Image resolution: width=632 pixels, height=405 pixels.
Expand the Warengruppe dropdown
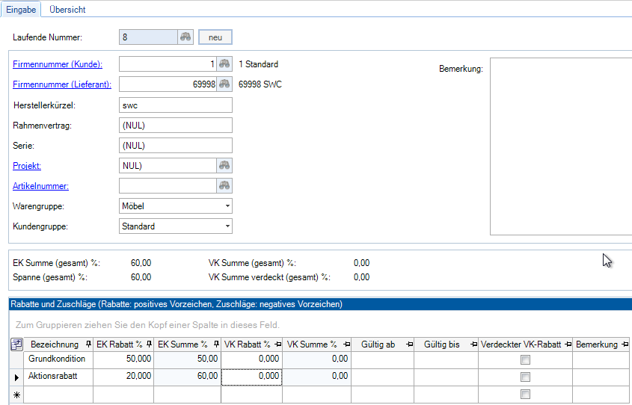(x=227, y=206)
